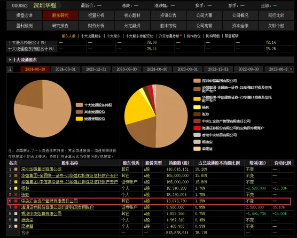Switch to the 2023-06-30 date tab
Image resolution: width=297 pixels, height=238 pixels.
(157, 69)
